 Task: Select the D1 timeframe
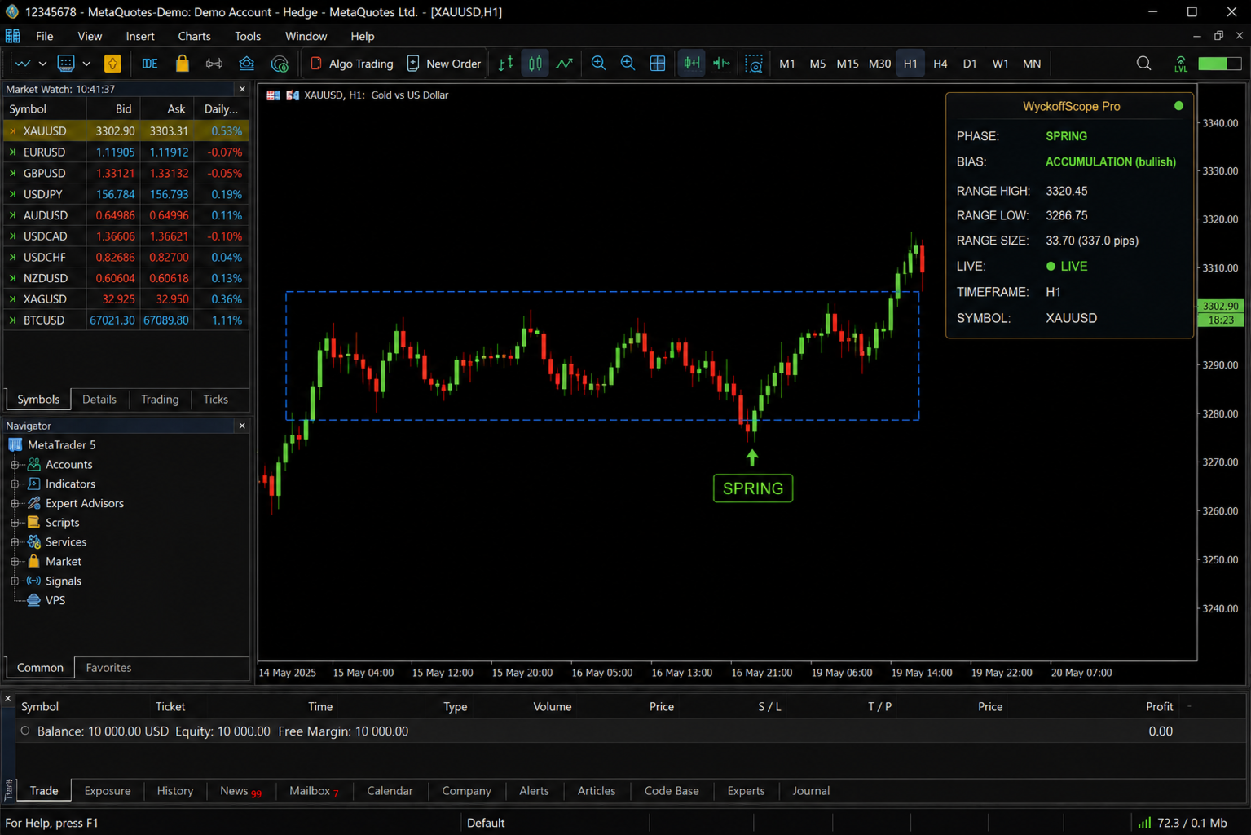pos(970,64)
